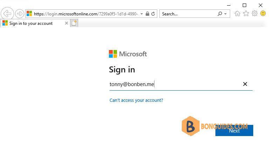Image resolution: width=269 pixels, height=149 pixels.
Task: Go back with the browser Back arrow
Action: tap(7, 14)
